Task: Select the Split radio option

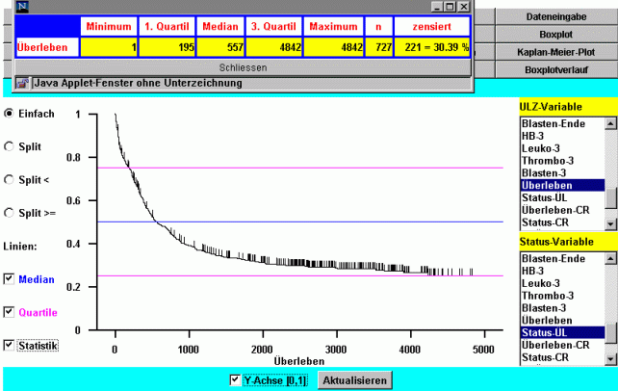Action: click(9, 147)
